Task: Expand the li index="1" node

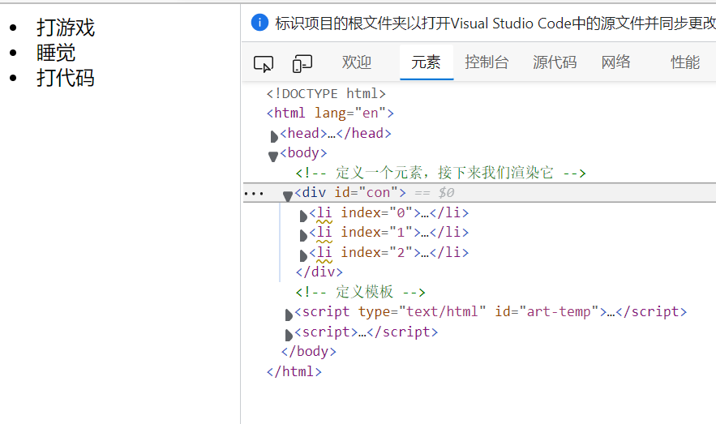Action: (x=303, y=235)
